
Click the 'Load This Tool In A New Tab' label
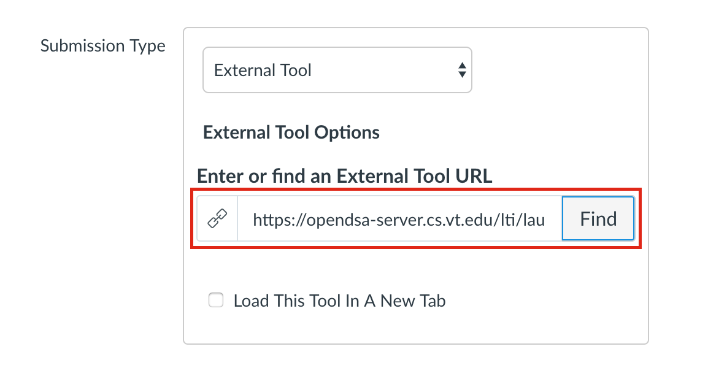point(339,301)
